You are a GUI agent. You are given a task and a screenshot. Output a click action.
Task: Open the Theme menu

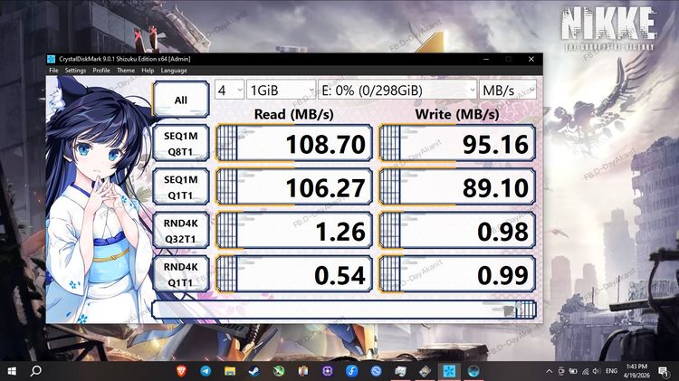point(126,71)
